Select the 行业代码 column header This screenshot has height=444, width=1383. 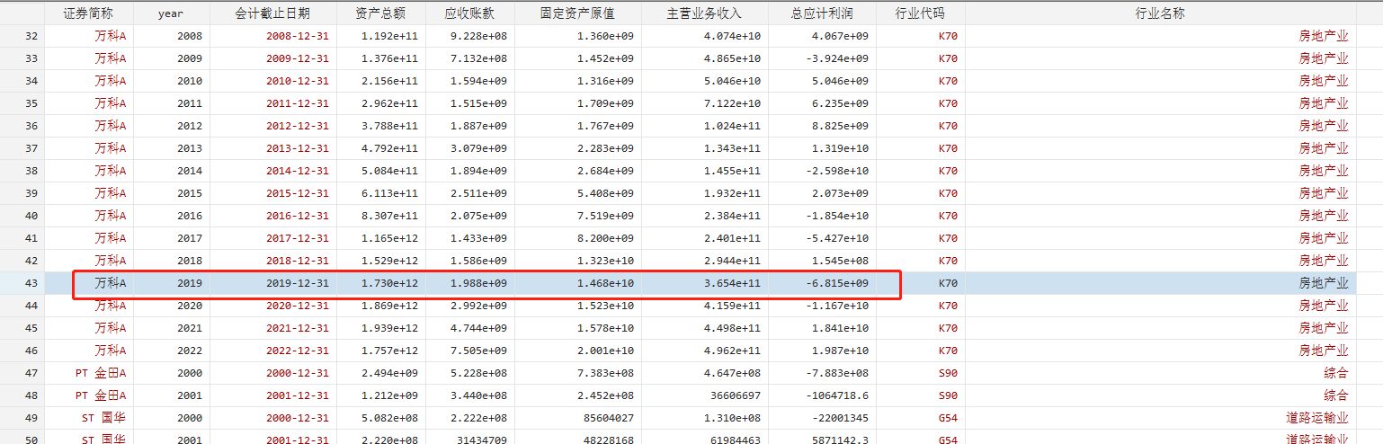920,13
